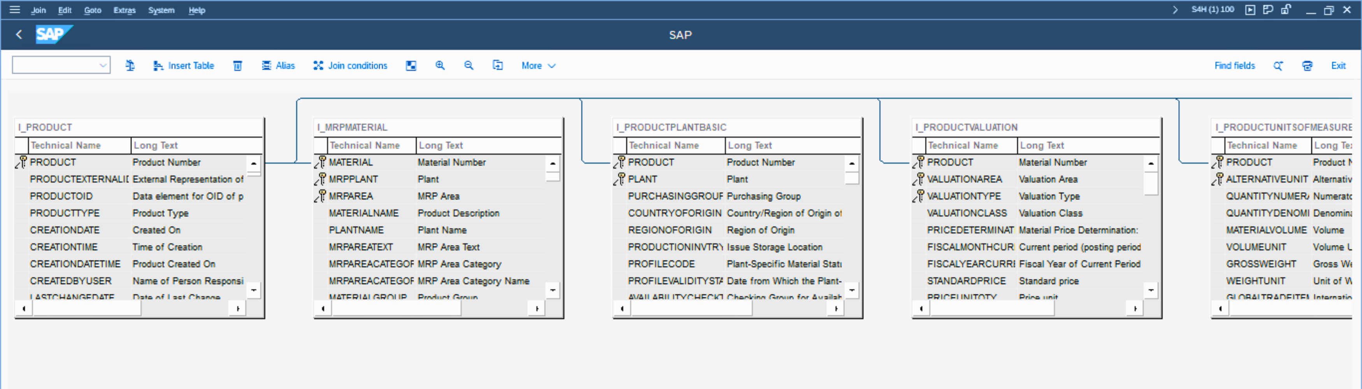
Task: Open the Extras menu
Action: tap(124, 10)
